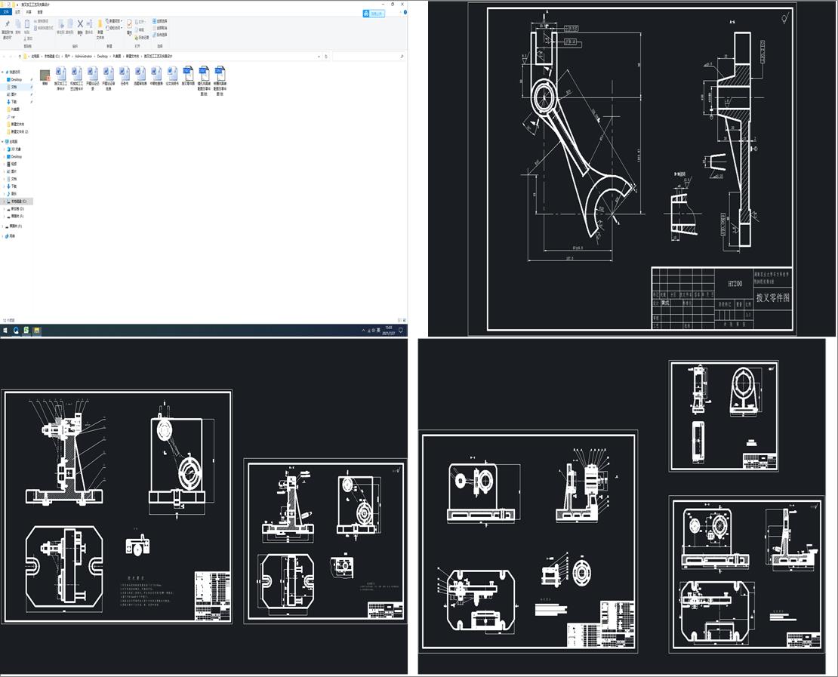Click the Rename icon in ribbon
This screenshot has width=838, height=677.
pos(89,24)
